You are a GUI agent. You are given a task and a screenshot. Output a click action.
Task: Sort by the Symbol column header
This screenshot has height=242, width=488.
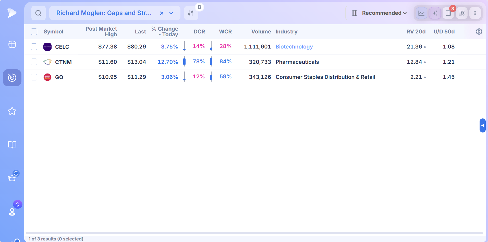point(53,32)
